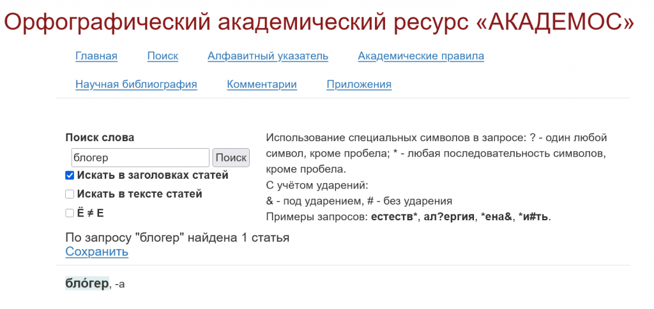Open the Комментарии page
The image size is (654, 309).
point(262,84)
